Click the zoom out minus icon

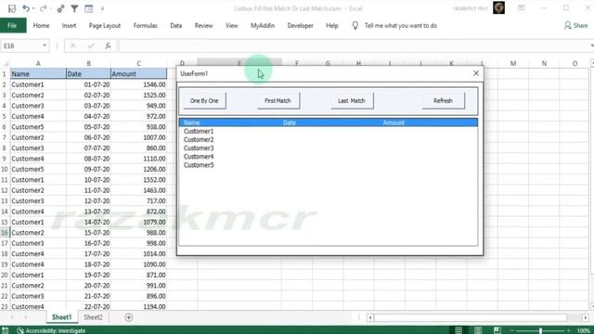click(512, 330)
